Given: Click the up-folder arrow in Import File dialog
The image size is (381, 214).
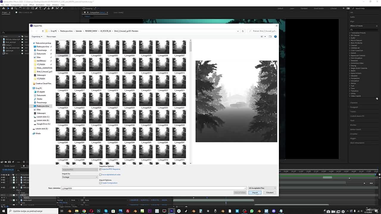Looking at the screenshot, I should [43, 31].
